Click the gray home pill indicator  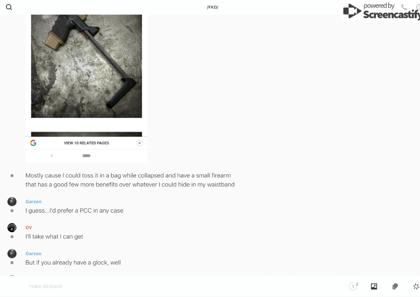[x=86, y=156]
